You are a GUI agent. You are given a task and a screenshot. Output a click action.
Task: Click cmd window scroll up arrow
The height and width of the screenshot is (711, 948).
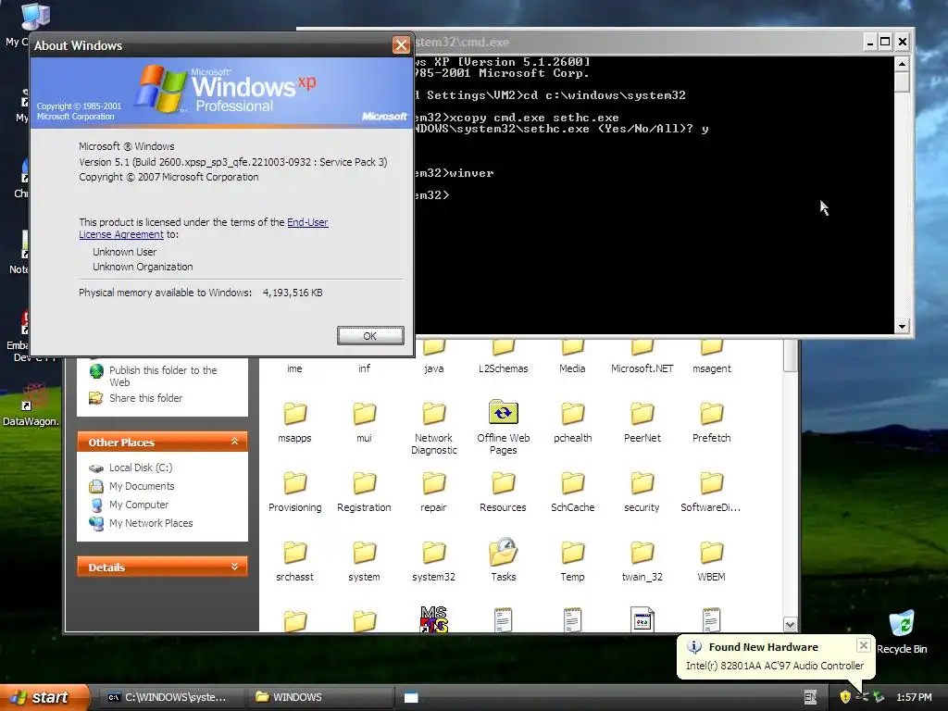[x=902, y=64]
